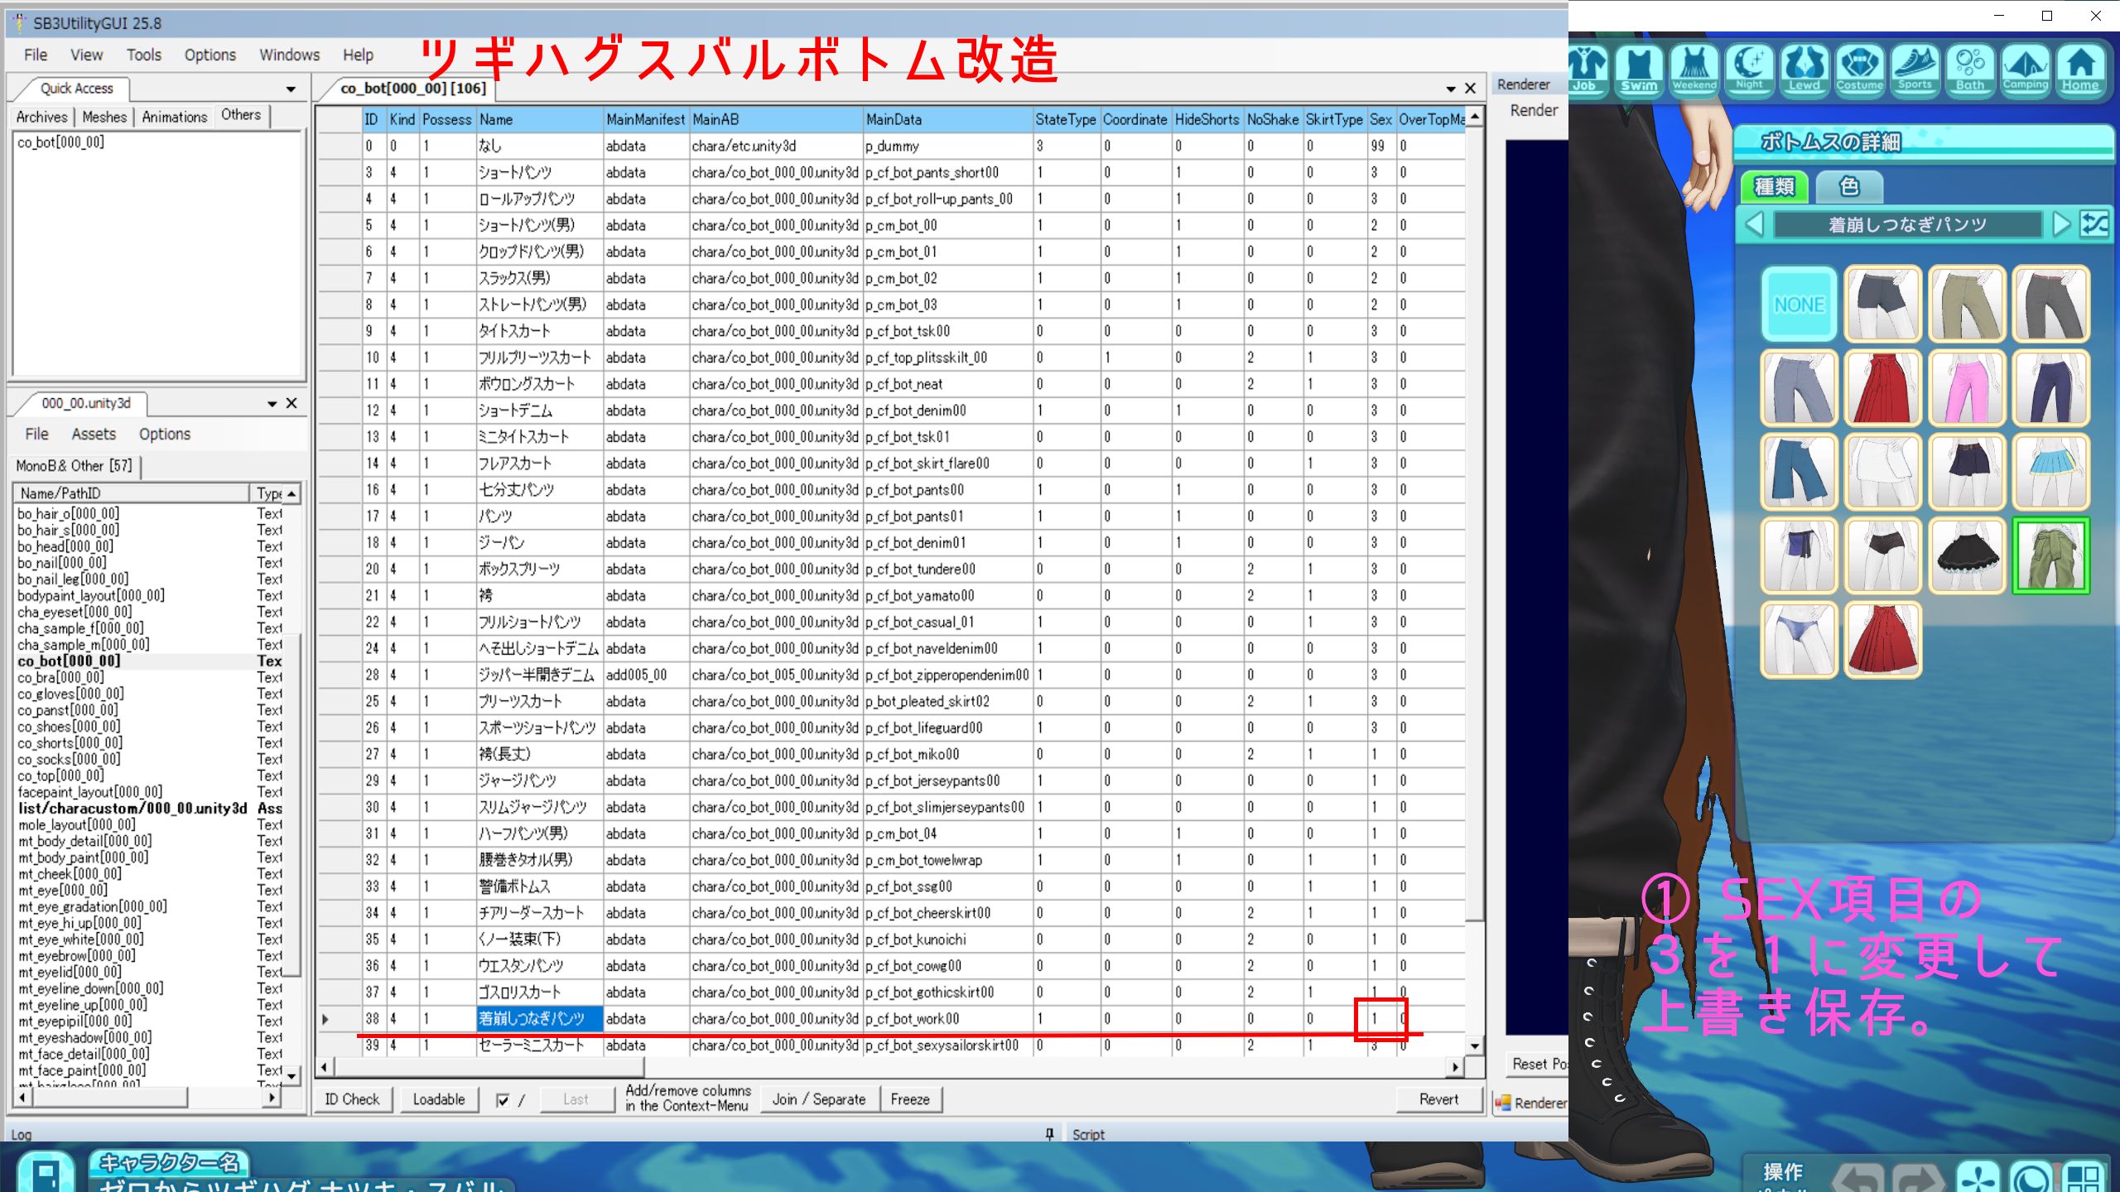Click the Revert button

click(x=1438, y=1099)
